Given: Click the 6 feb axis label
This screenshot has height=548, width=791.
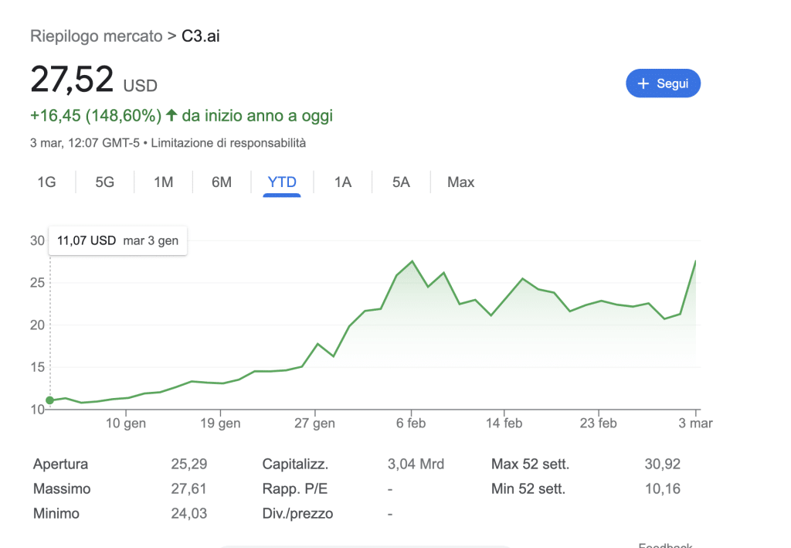Looking at the screenshot, I should click(x=411, y=424).
